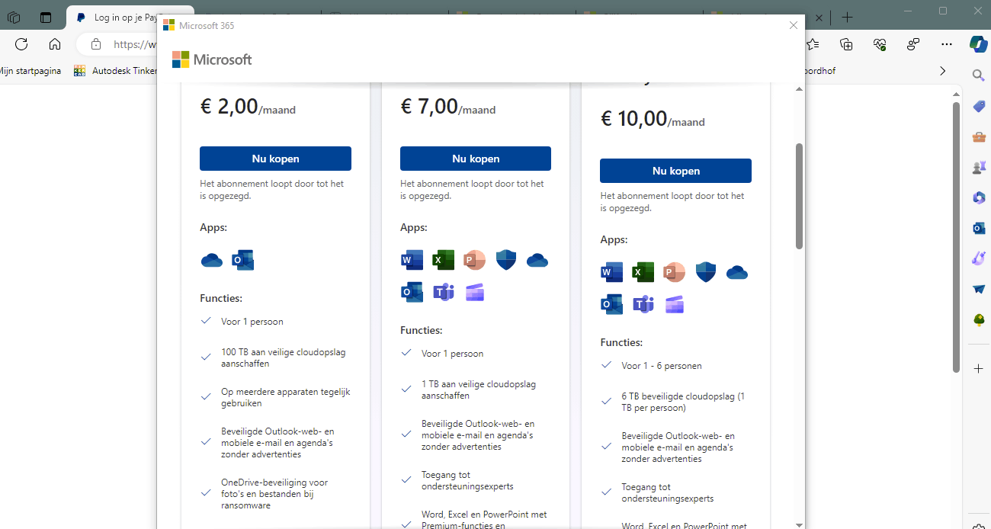Click the browser page vertical scrollbar
Image resolution: width=991 pixels, height=529 pixels.
click(x=957, y=238)
